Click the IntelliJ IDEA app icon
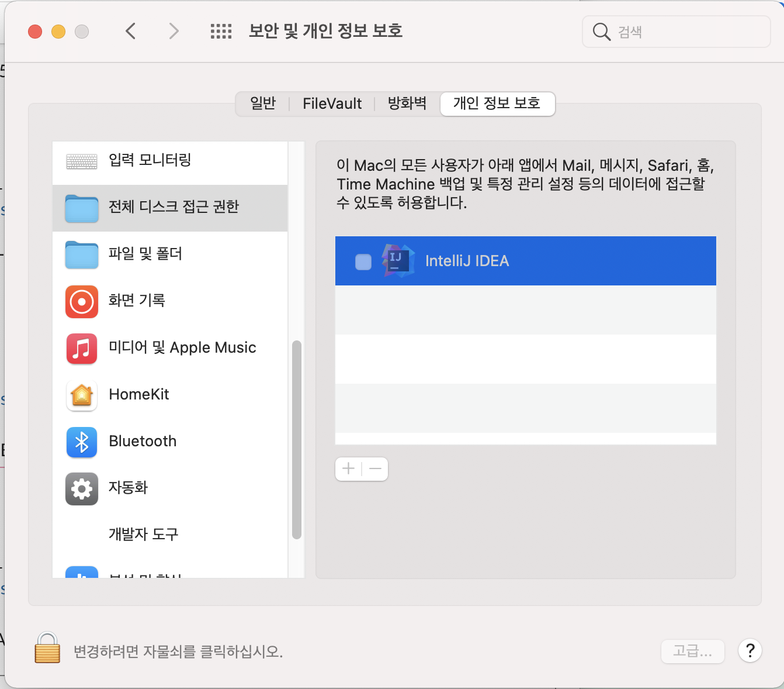Screen dimensions: 784x689 398,261
